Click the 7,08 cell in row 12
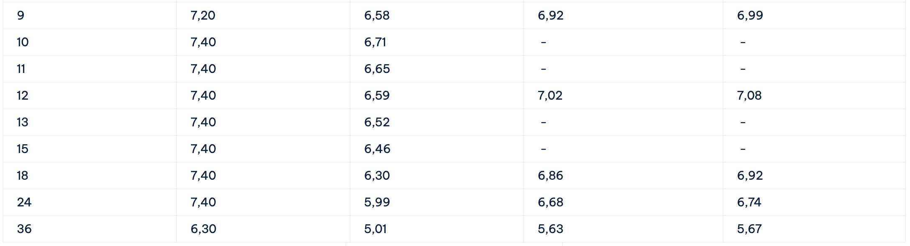 click(749, 95)
